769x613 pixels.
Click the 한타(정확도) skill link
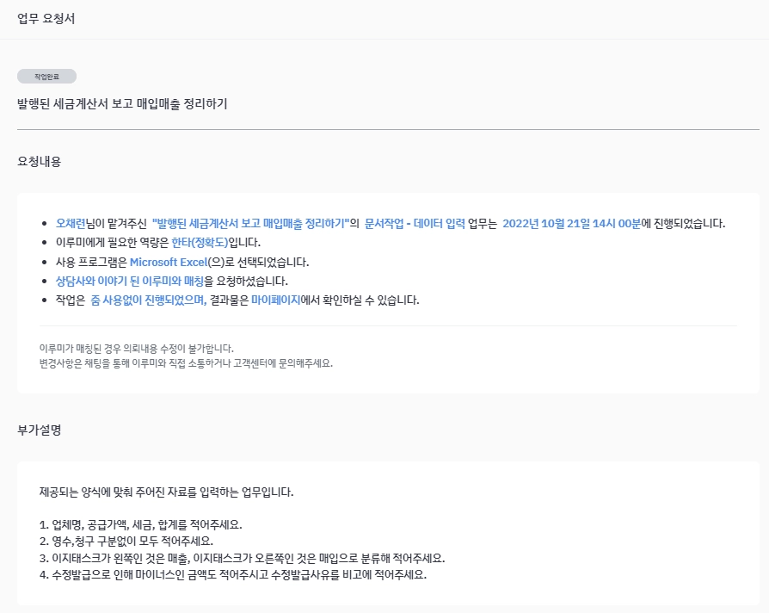(x=200, y=243)
